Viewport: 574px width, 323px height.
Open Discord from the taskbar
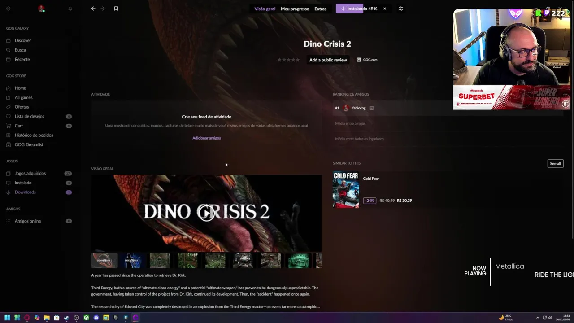96,318
